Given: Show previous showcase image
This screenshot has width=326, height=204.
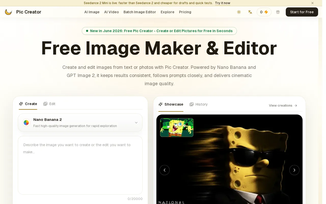Looking at the screenshot, I should tap(165, 170).
